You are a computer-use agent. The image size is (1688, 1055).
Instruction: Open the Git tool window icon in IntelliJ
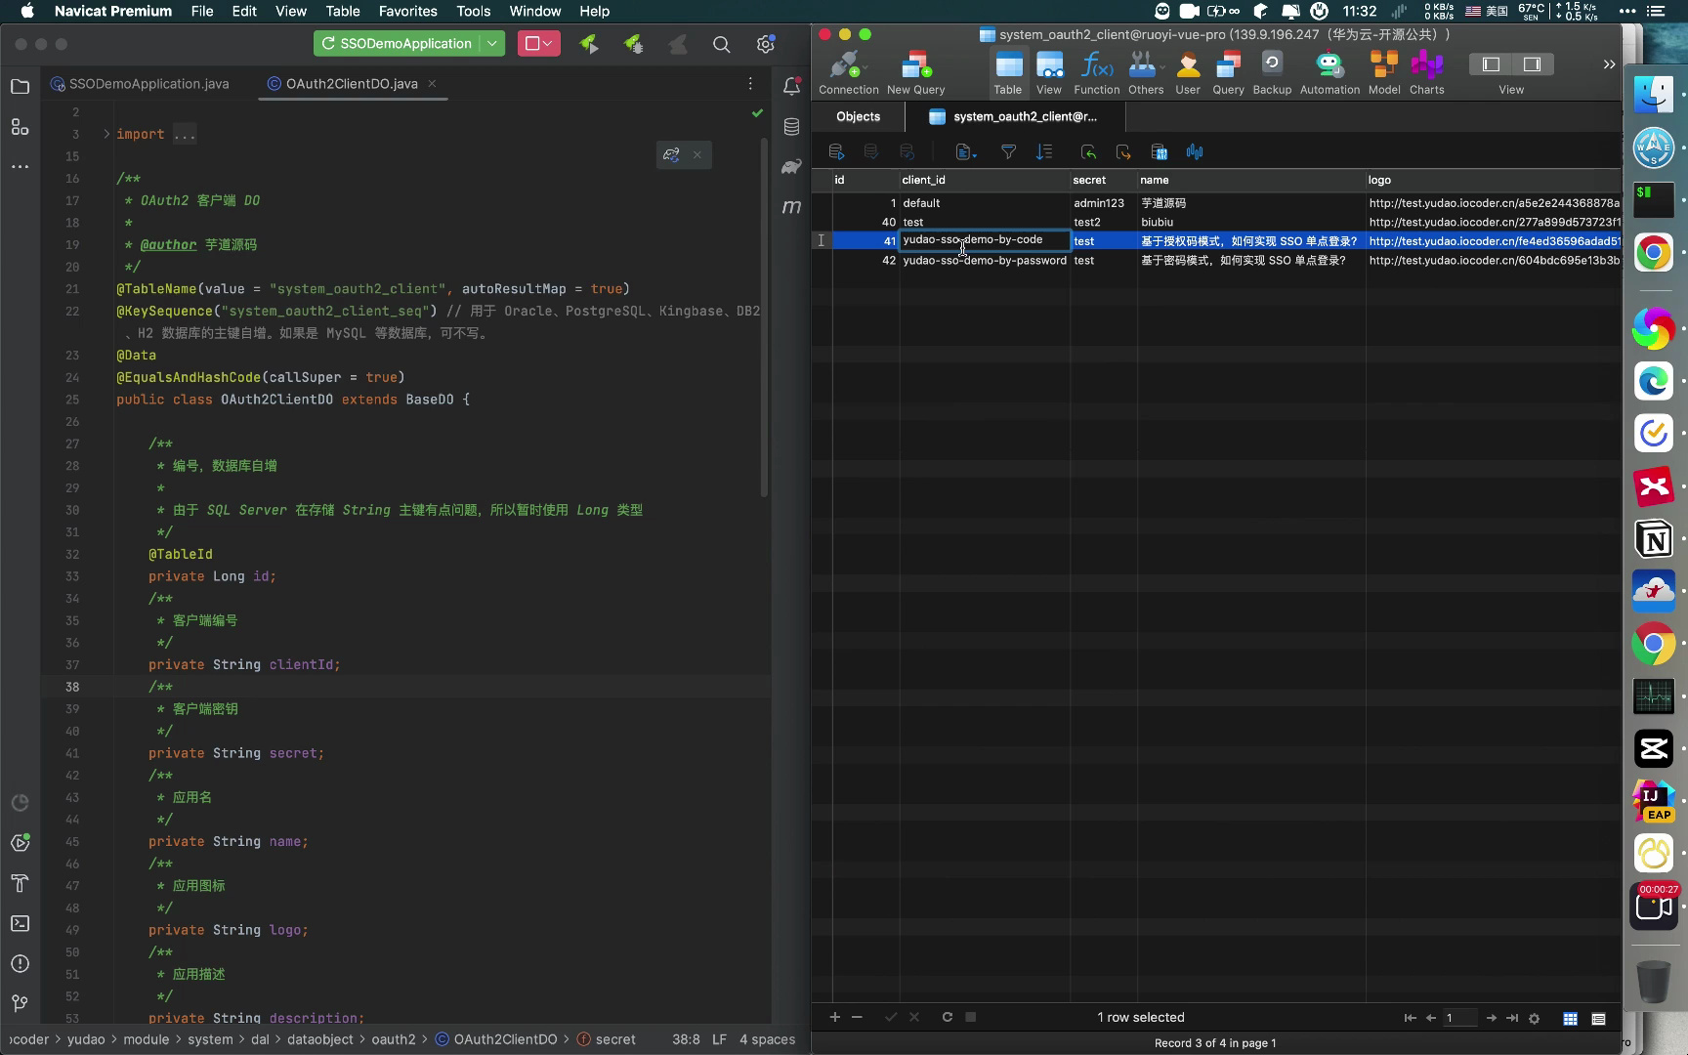click(20, 1003)
